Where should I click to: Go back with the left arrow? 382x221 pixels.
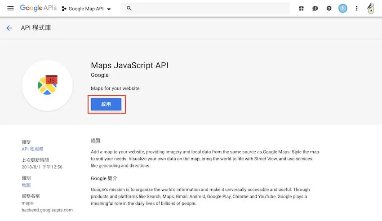coord(9,28)
